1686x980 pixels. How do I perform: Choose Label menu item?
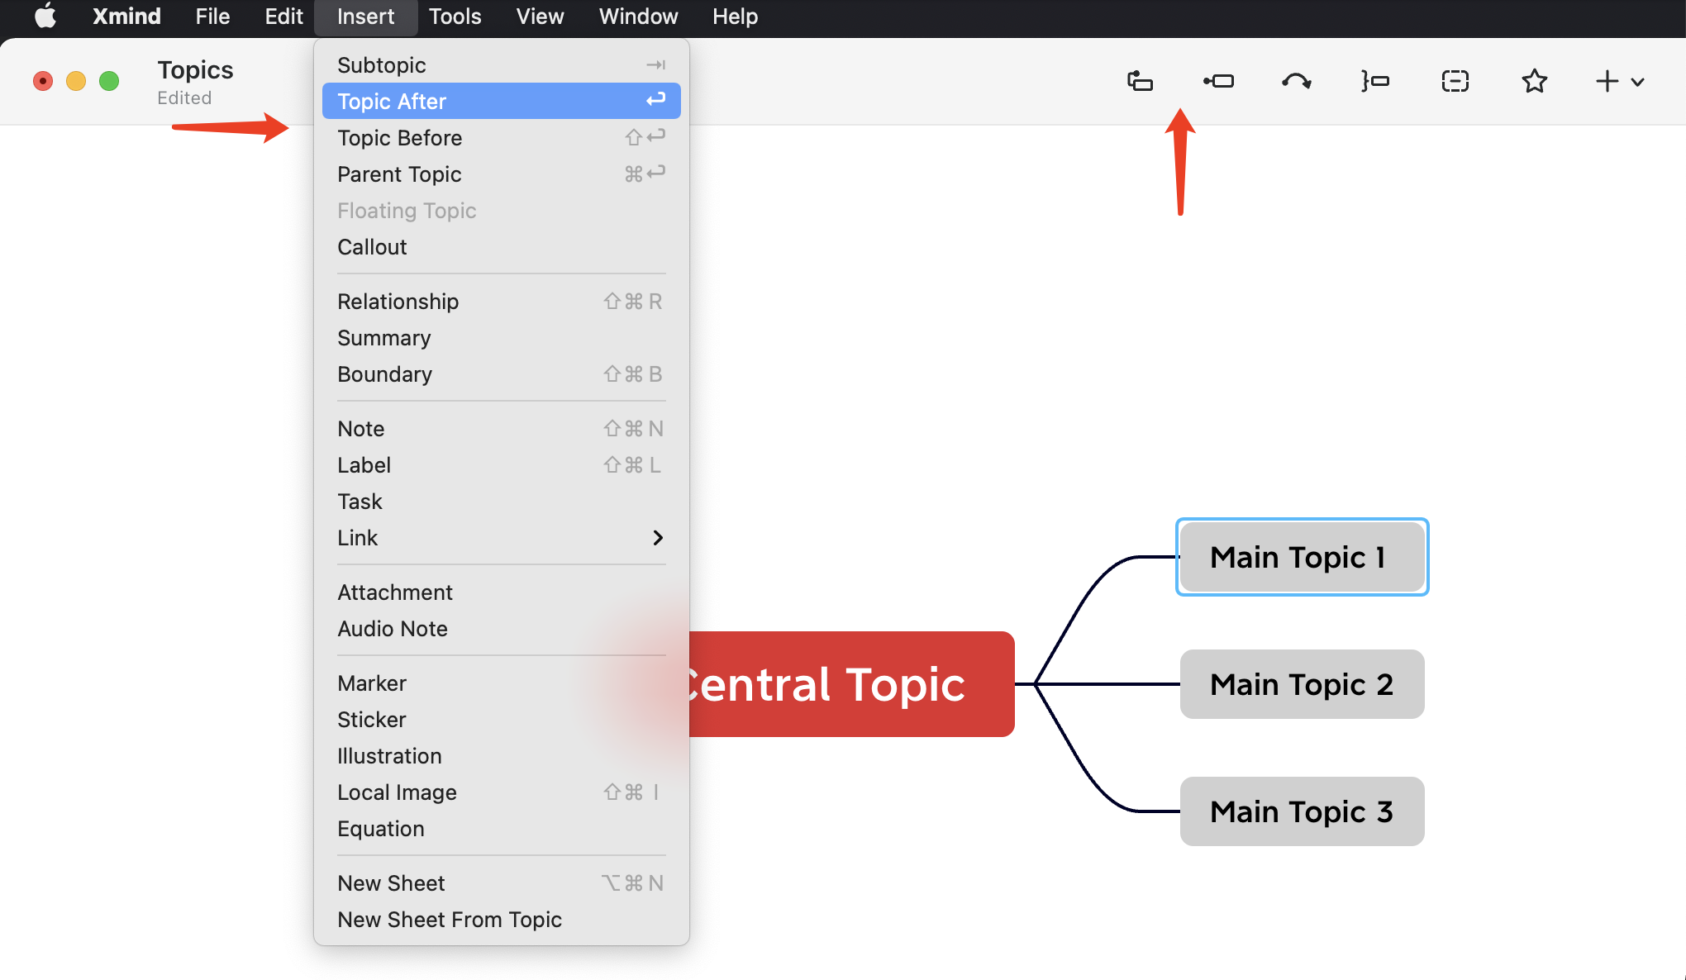click(502, 464)
